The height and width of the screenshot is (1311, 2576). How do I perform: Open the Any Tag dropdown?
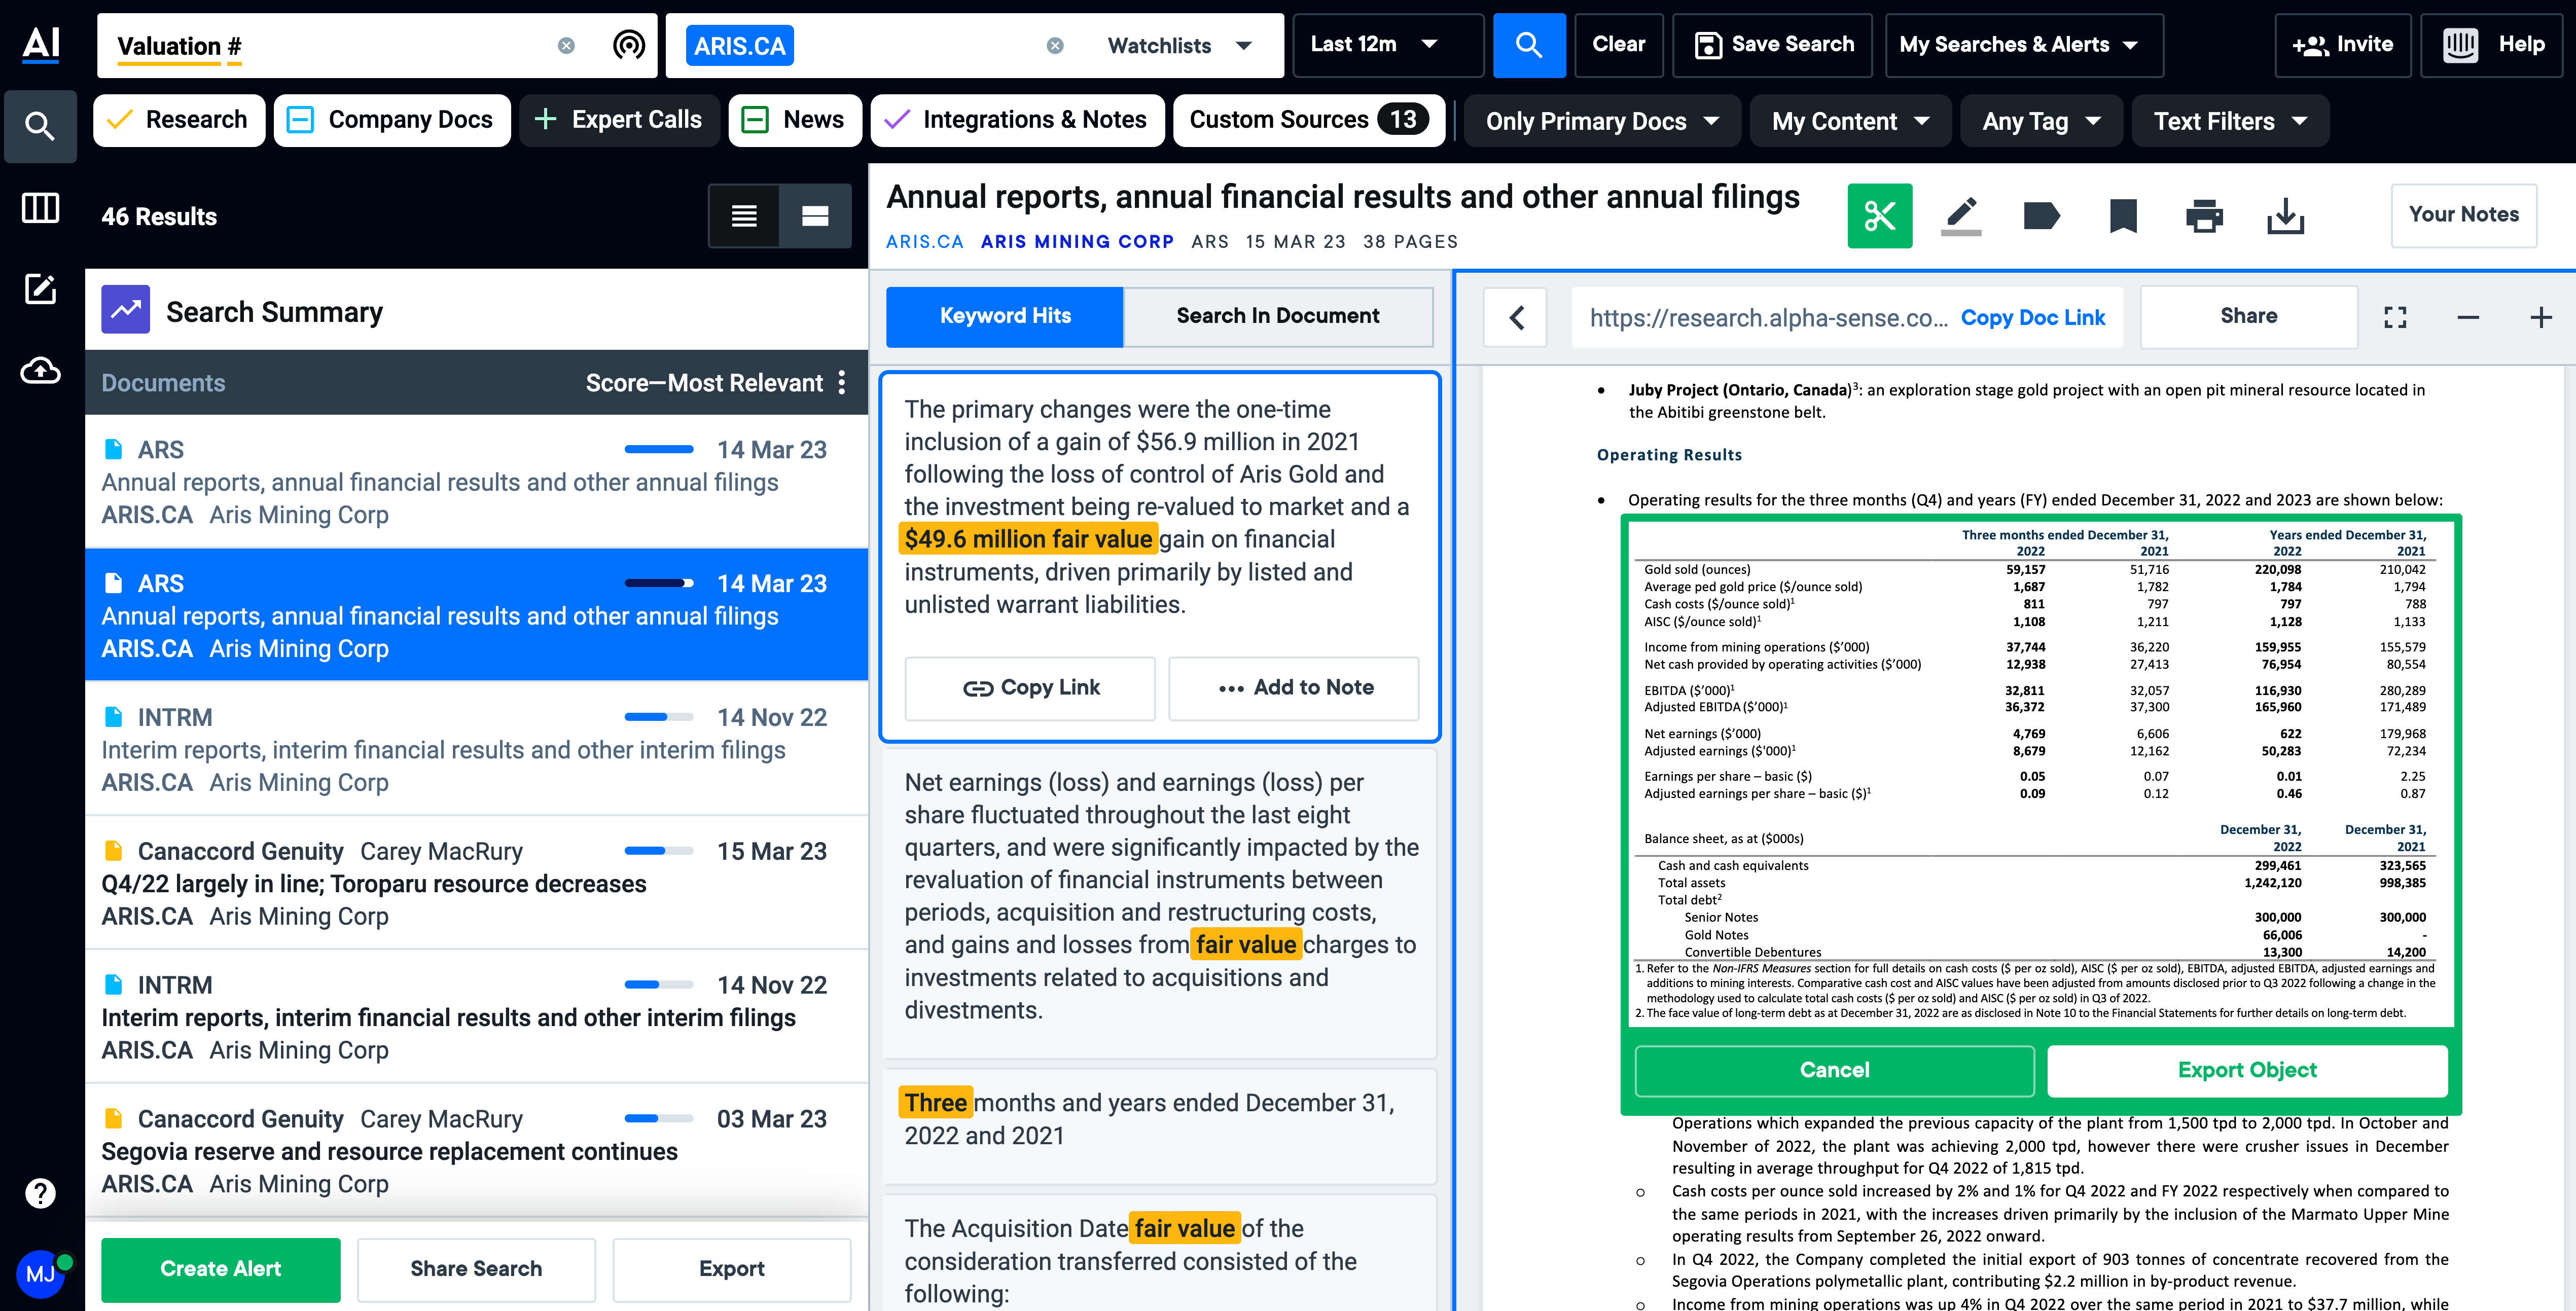pyautogui.click(x=2041, y=121)
